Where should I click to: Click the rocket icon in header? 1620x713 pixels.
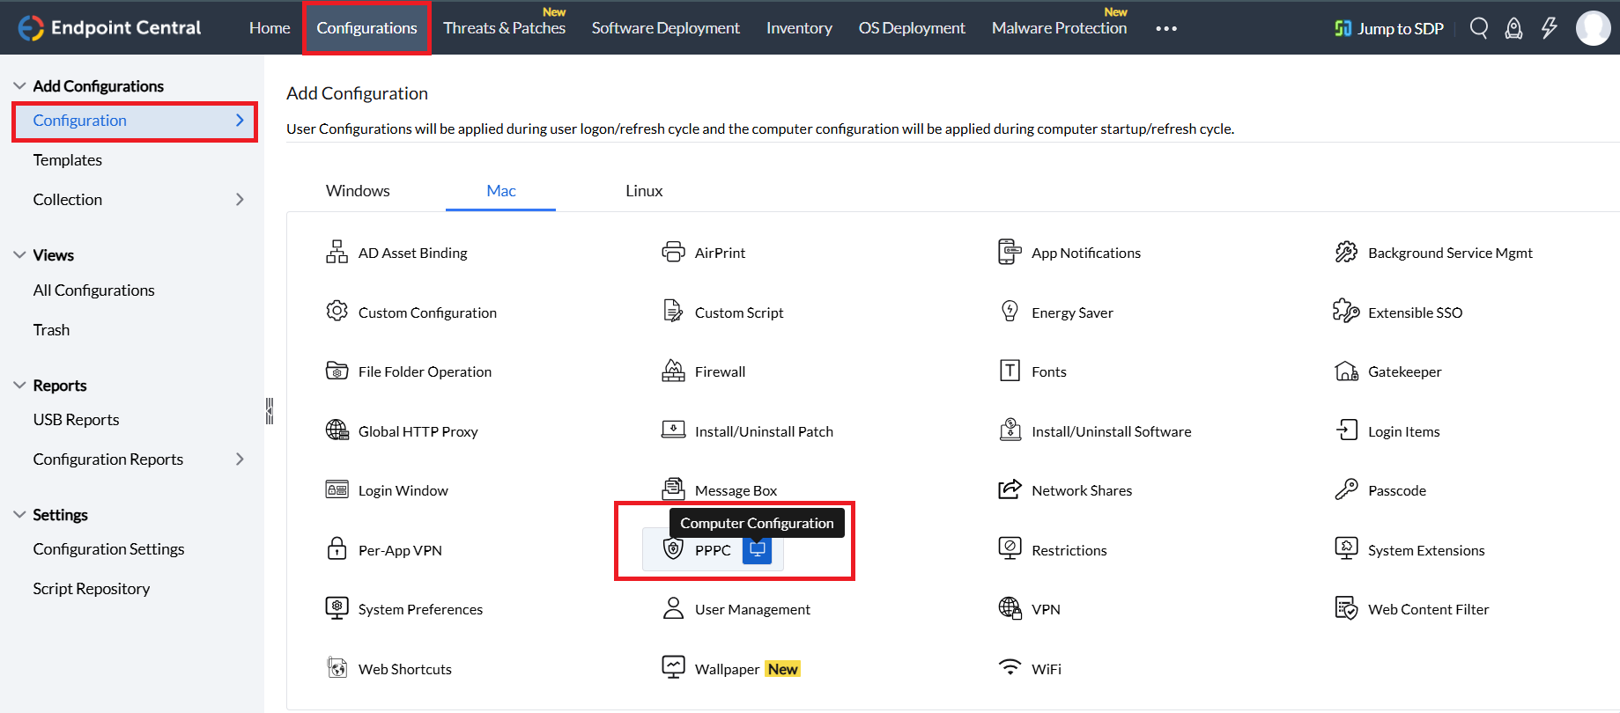pyautogui.click(x=1513, y=28)
